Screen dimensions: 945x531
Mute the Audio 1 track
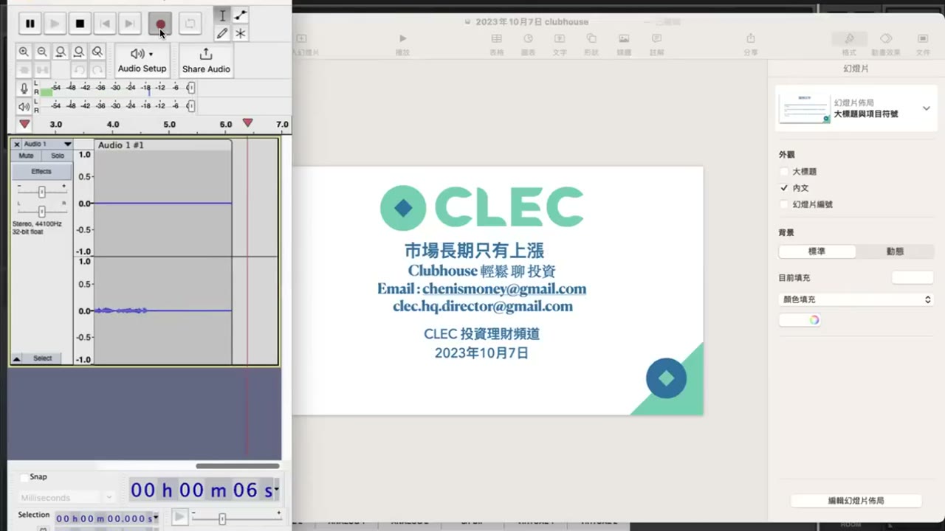pos(26,156)
